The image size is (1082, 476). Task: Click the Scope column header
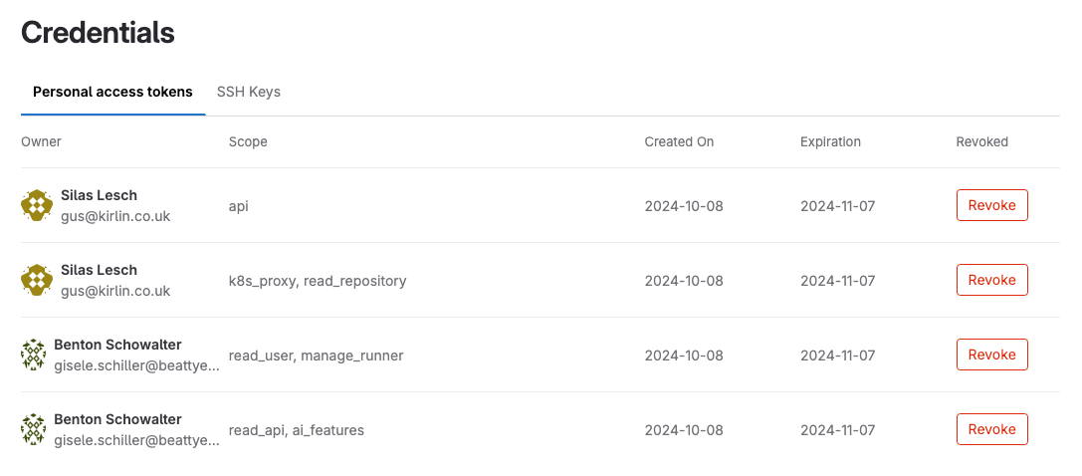[x=248, y=141]
